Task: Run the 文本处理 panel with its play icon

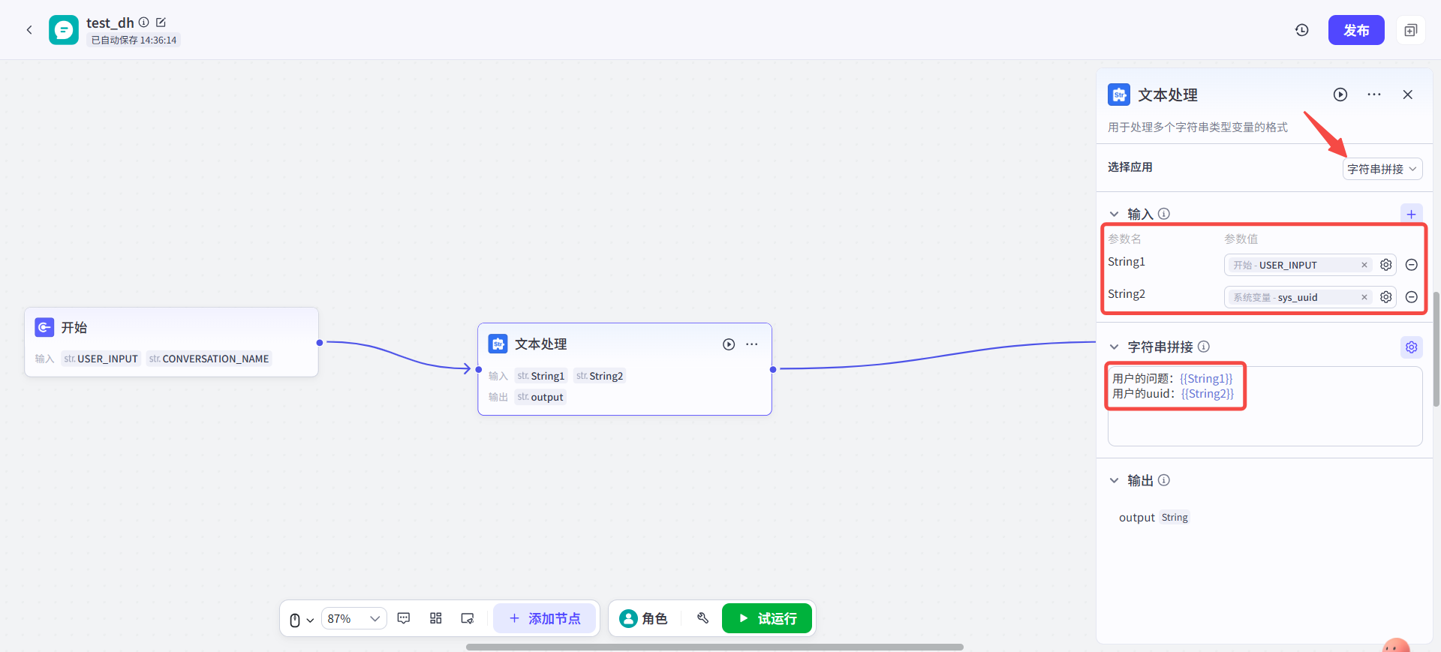Action: (x=1340, y=95)
